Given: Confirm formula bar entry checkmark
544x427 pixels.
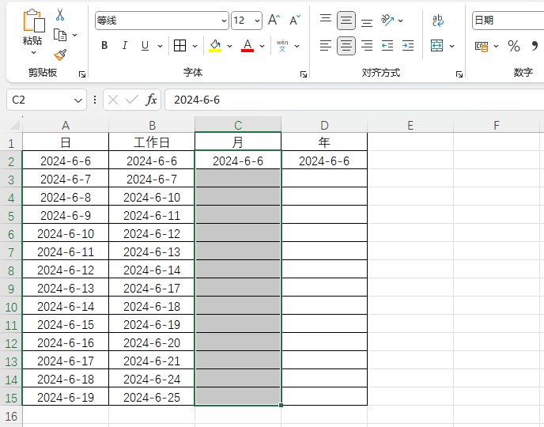Looking at the screenshot, I should (x=132, y=100).
